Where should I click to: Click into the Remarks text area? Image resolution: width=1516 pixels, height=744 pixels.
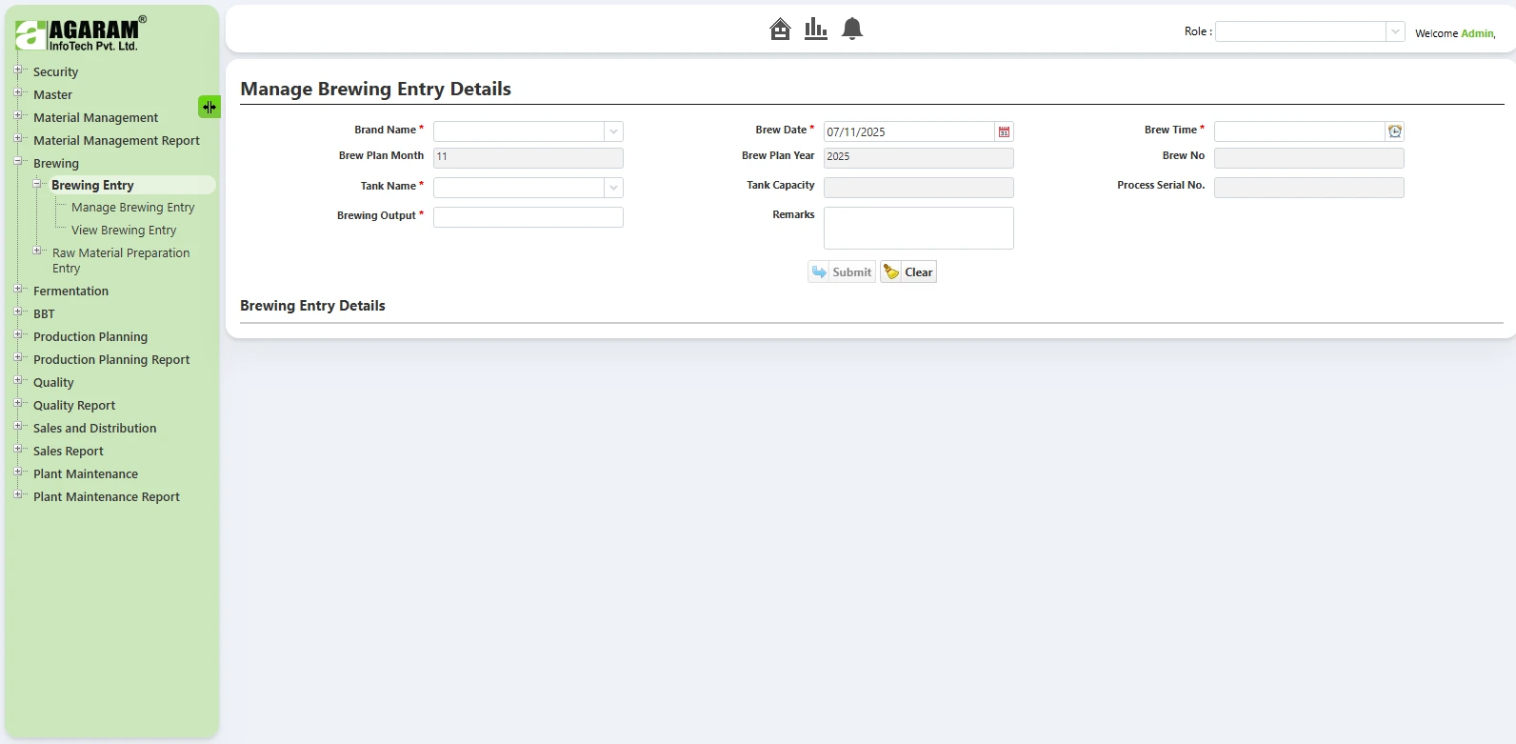click(918, 228)
